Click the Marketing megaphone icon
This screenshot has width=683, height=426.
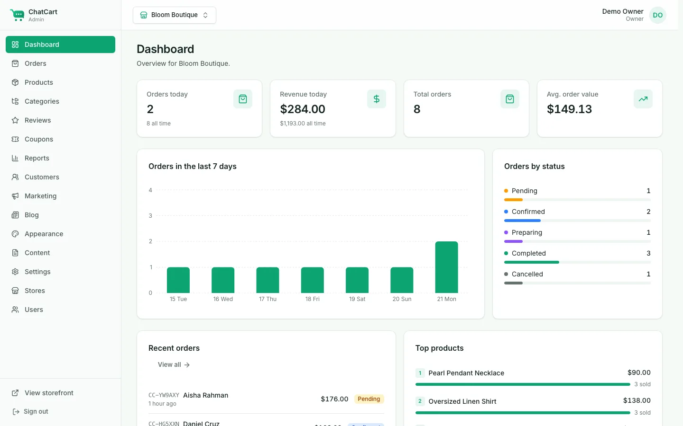(15, 196)
